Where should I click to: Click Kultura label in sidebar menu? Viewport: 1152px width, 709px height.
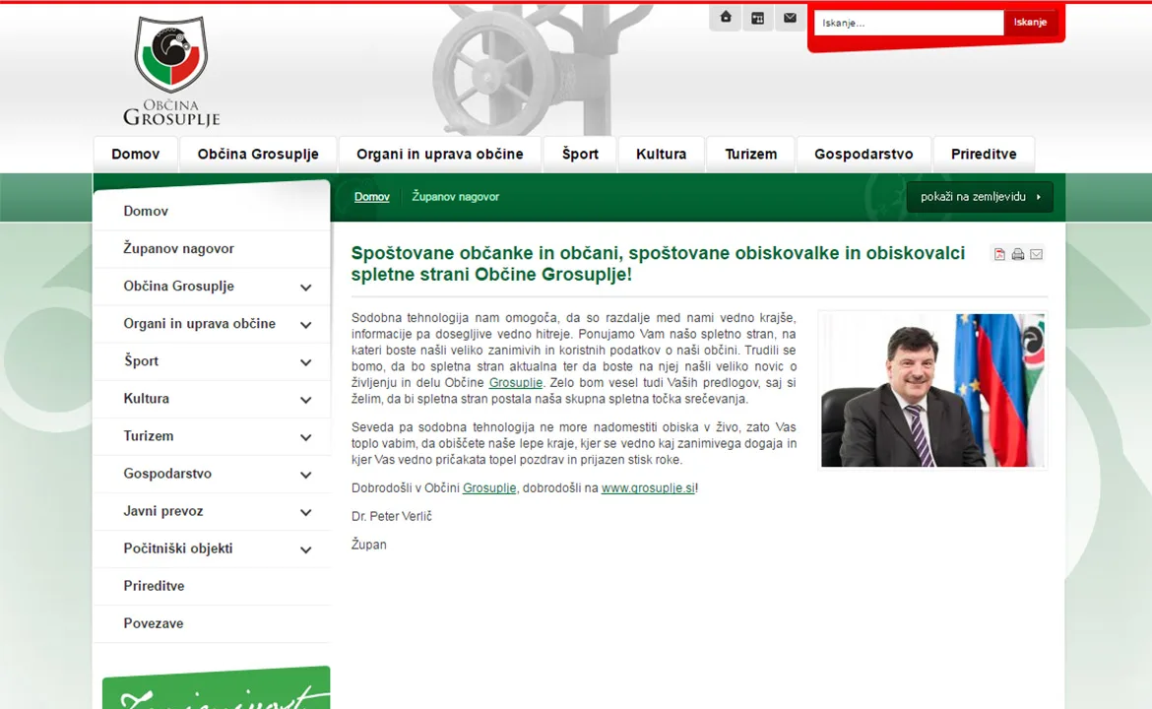click(x=146, y=399)
